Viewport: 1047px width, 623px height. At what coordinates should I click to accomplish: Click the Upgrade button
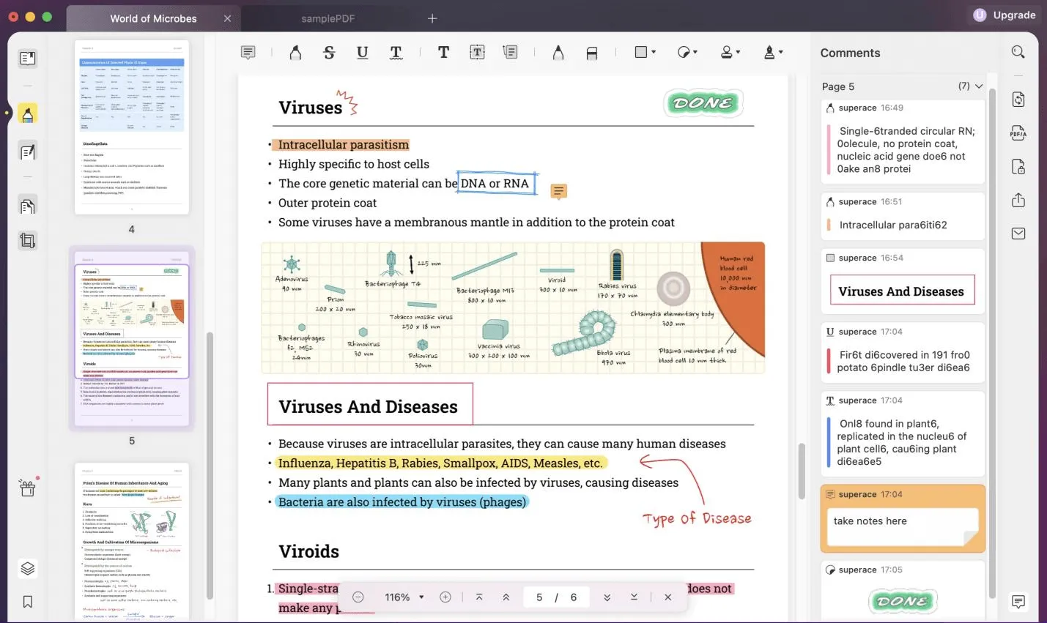(x=1005, y=15)
